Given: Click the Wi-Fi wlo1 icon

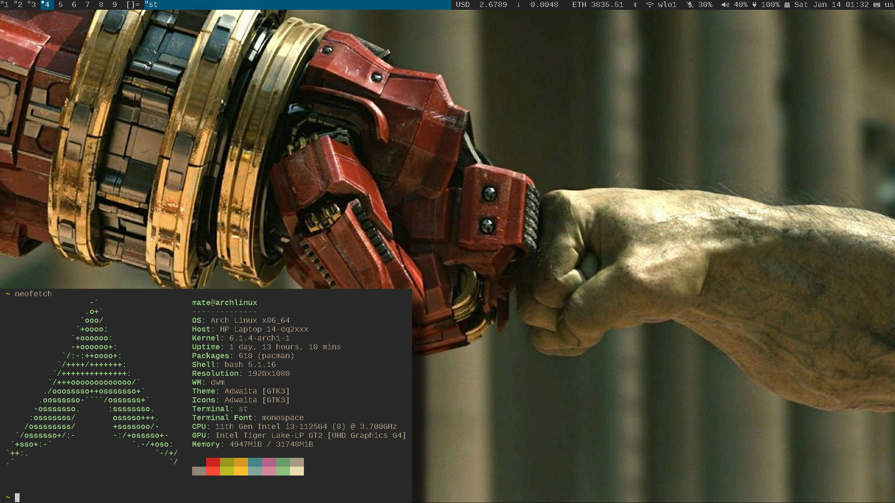Looking at the screenshot, I should [649, 5].
